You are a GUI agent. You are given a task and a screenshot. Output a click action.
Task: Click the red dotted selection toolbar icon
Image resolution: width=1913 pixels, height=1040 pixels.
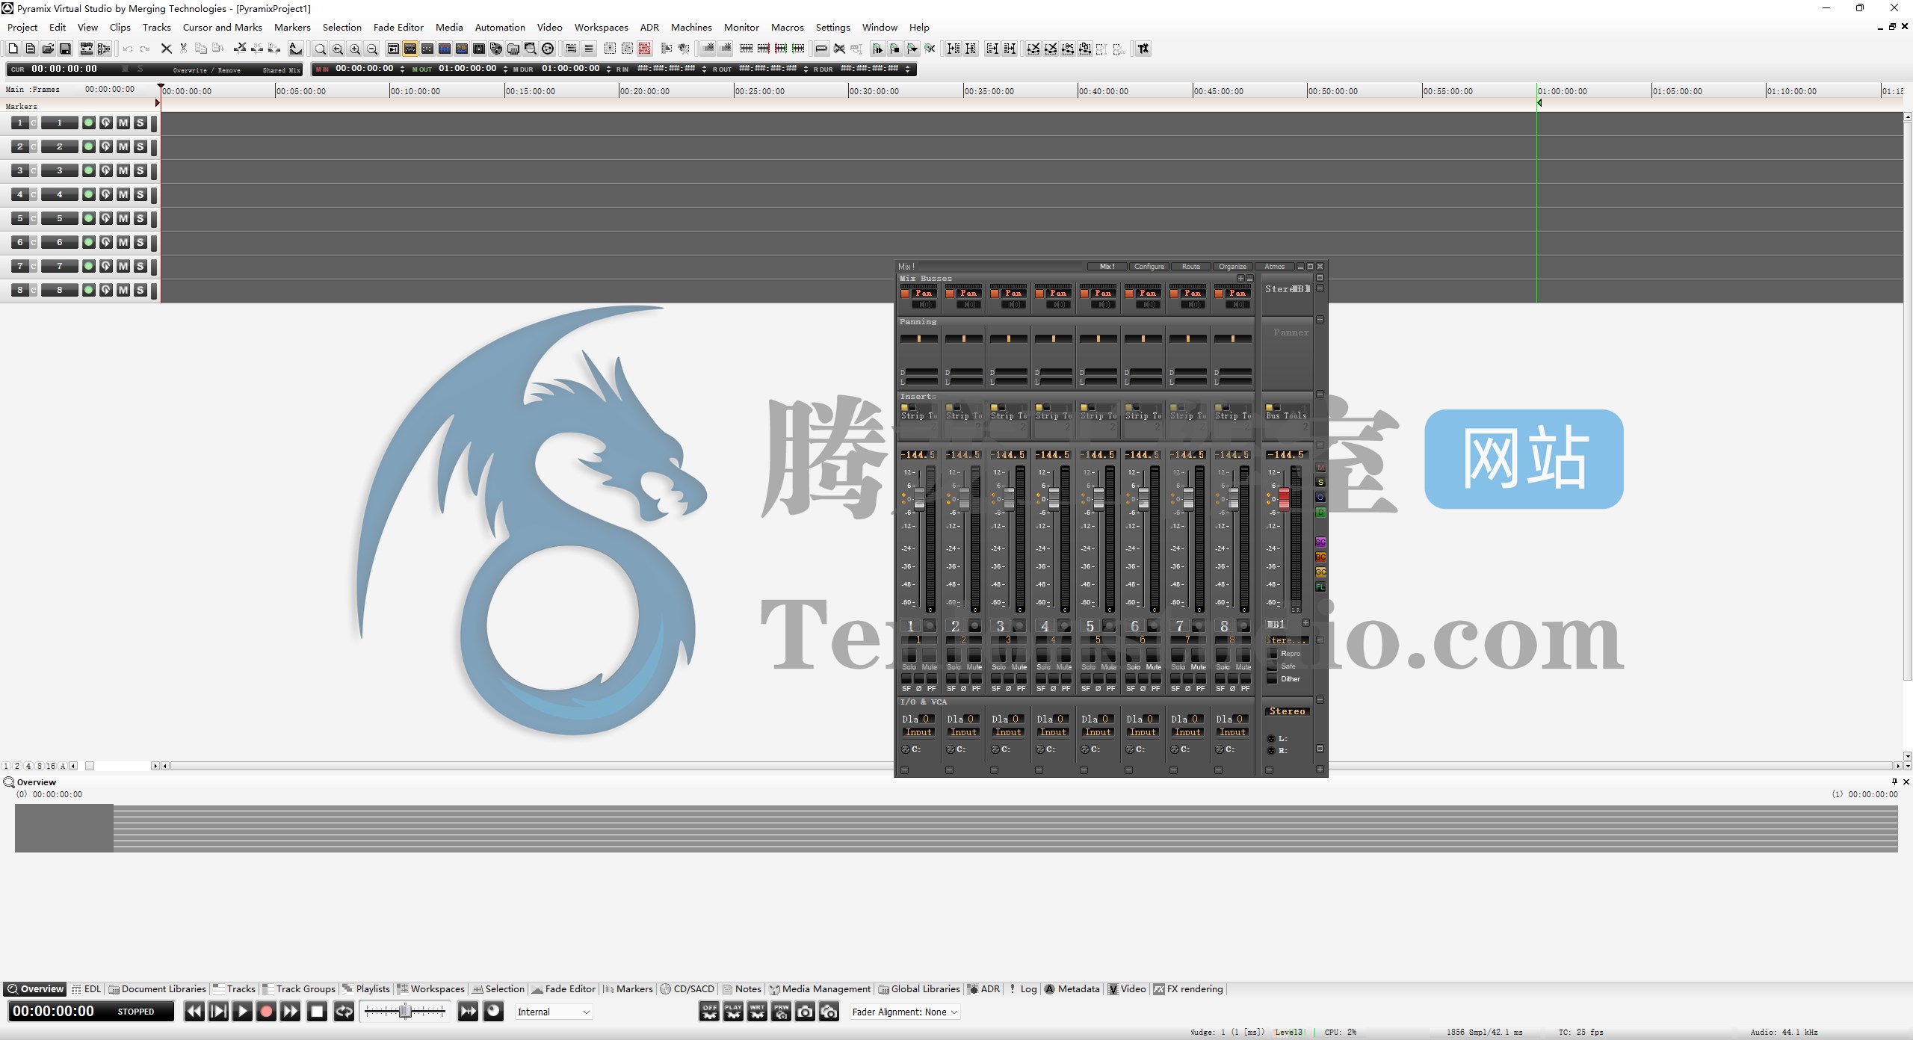coord(645,49)
